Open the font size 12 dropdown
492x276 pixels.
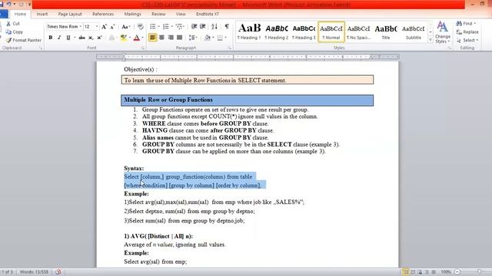97,27
